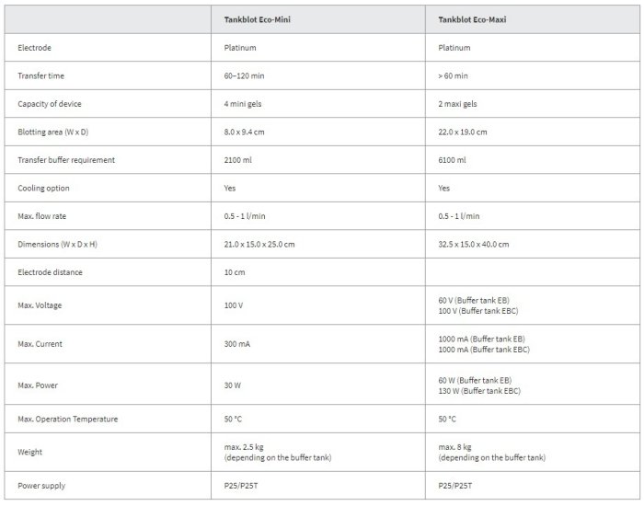Click the 10 cm electrode distance value
The width and height of the screenshot is (644, 506).
(235, 272)
